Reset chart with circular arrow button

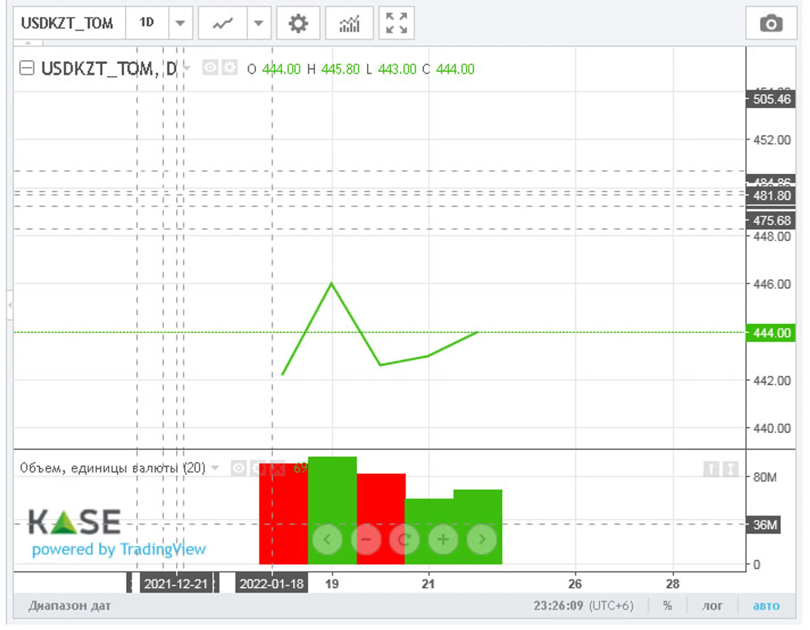pos(404,539)
